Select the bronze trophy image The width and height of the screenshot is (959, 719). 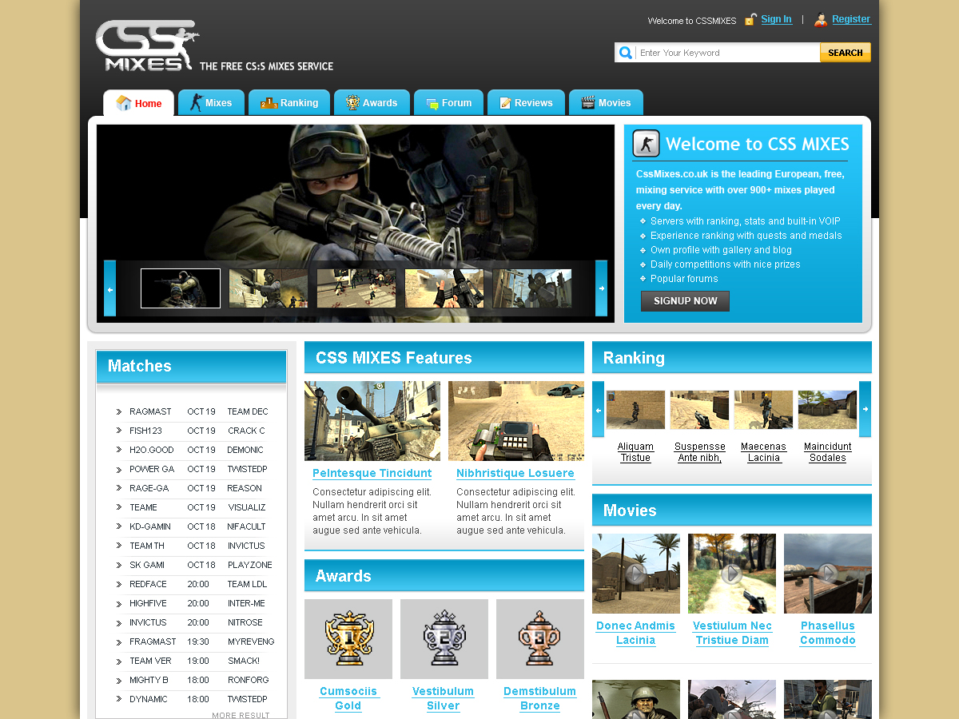(x=540, y=639)
